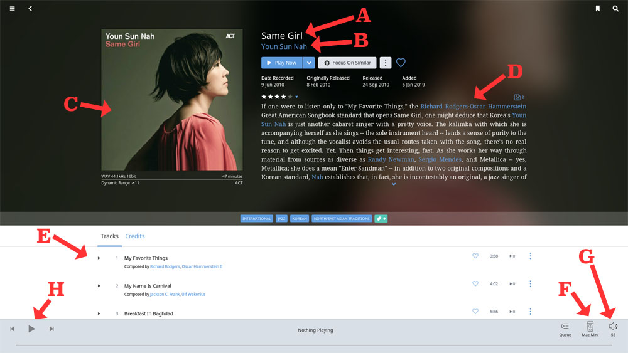
Task: Go back using the left arrow
Action: (30, 9)
